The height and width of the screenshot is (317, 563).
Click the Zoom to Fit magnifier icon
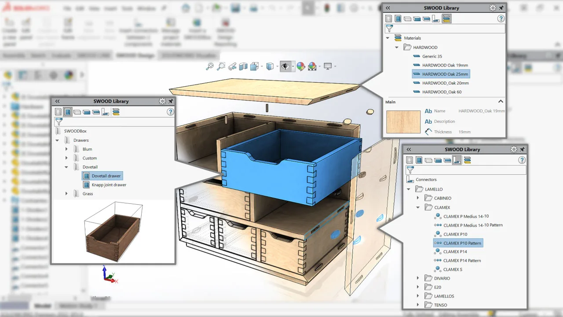click(210, 66)
